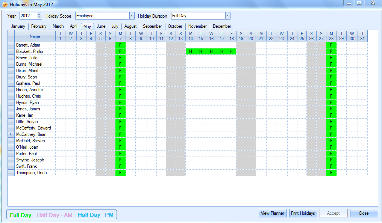Select the Full Day legend color
The image size is (382, 223).
(x=21, y=215)
